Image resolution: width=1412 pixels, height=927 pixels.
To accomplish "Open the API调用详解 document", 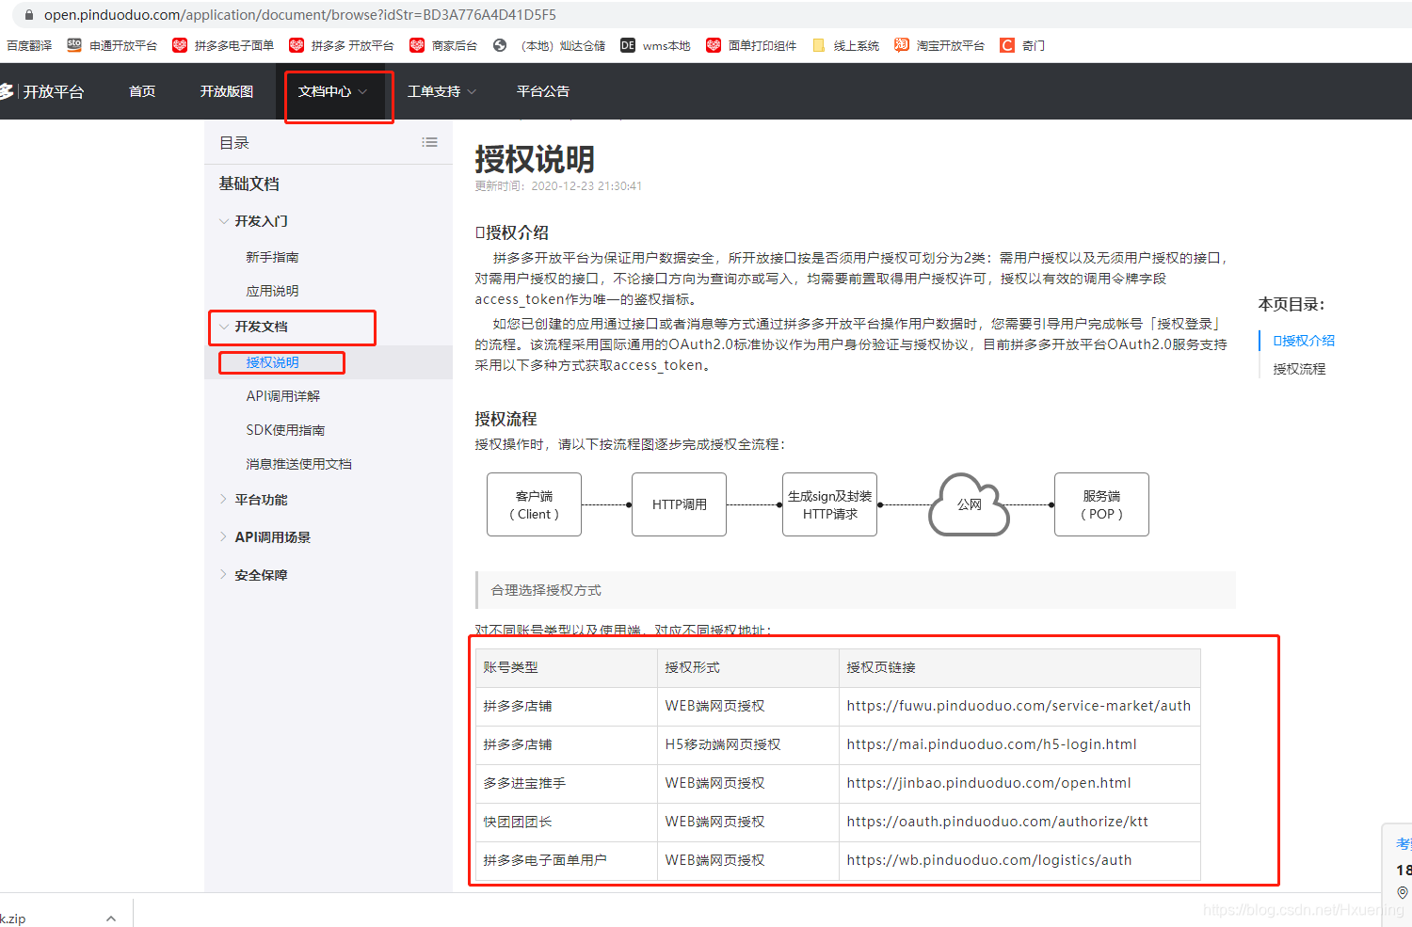I will coord(283,396).
